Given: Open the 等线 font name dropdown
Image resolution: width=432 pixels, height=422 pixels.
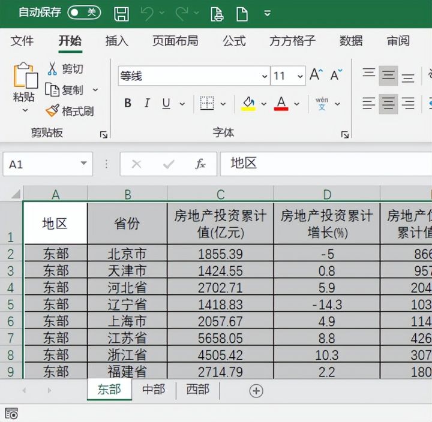Looking at the screenshot, I should [x=265, y=76].
